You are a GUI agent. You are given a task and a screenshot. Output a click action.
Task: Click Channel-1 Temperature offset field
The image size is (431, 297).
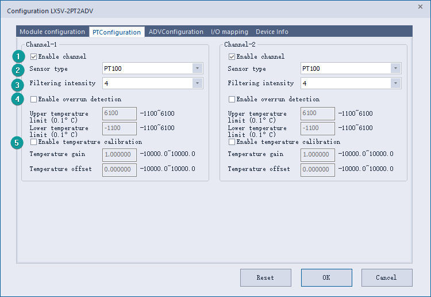120,170
